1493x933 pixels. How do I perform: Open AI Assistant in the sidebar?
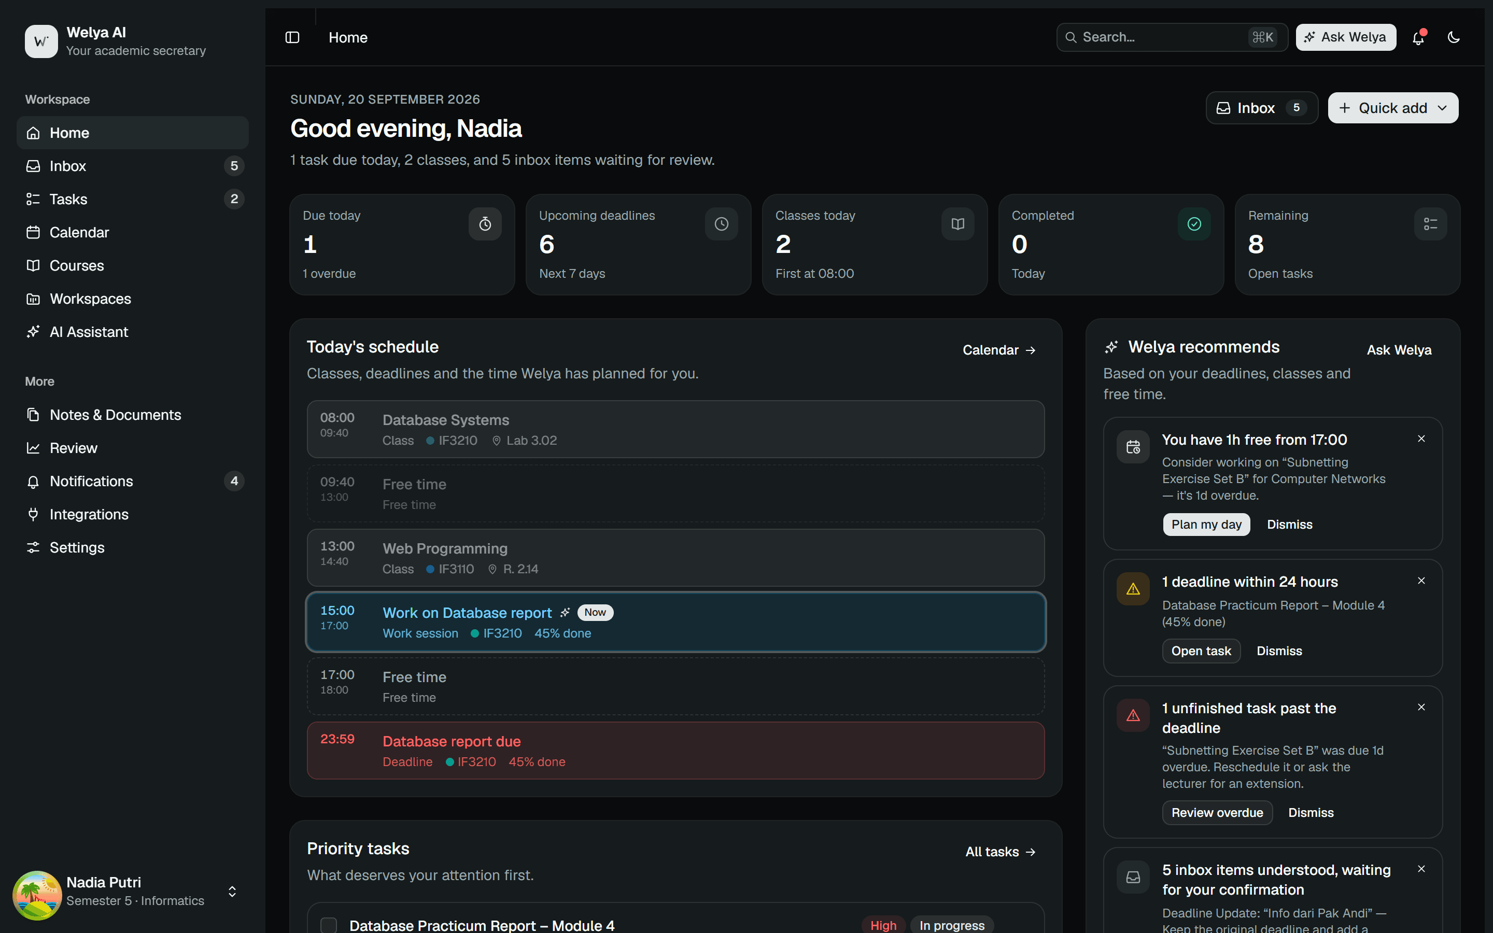coord(133,332)
